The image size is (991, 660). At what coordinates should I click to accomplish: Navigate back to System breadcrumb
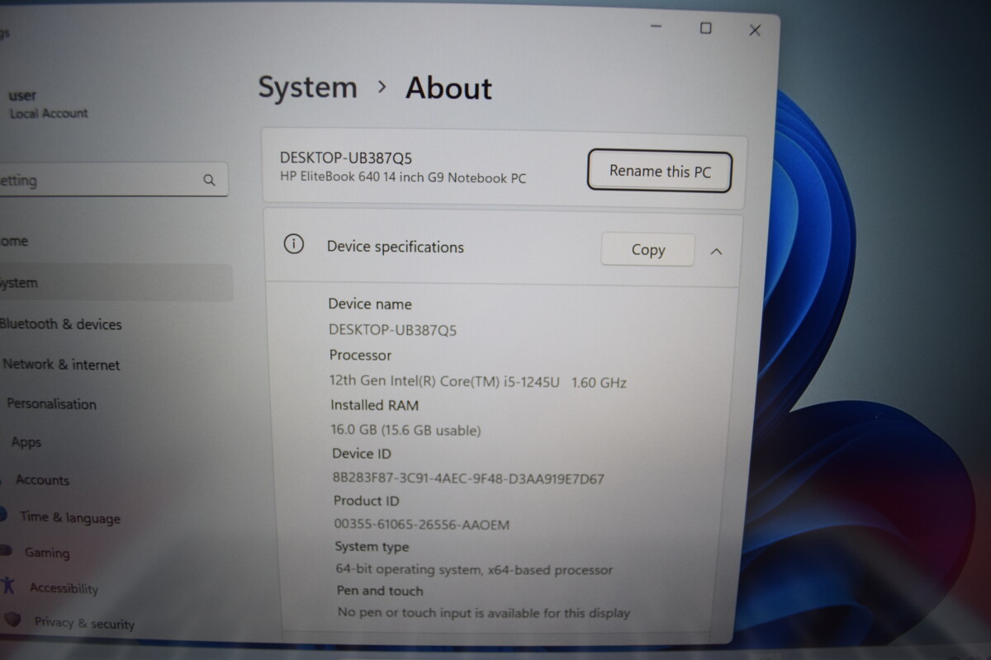tap(307, 87)
